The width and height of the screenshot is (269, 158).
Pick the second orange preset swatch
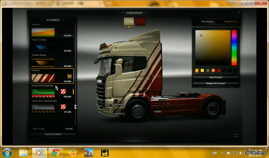pyautogui.click(x=213, y=70)
